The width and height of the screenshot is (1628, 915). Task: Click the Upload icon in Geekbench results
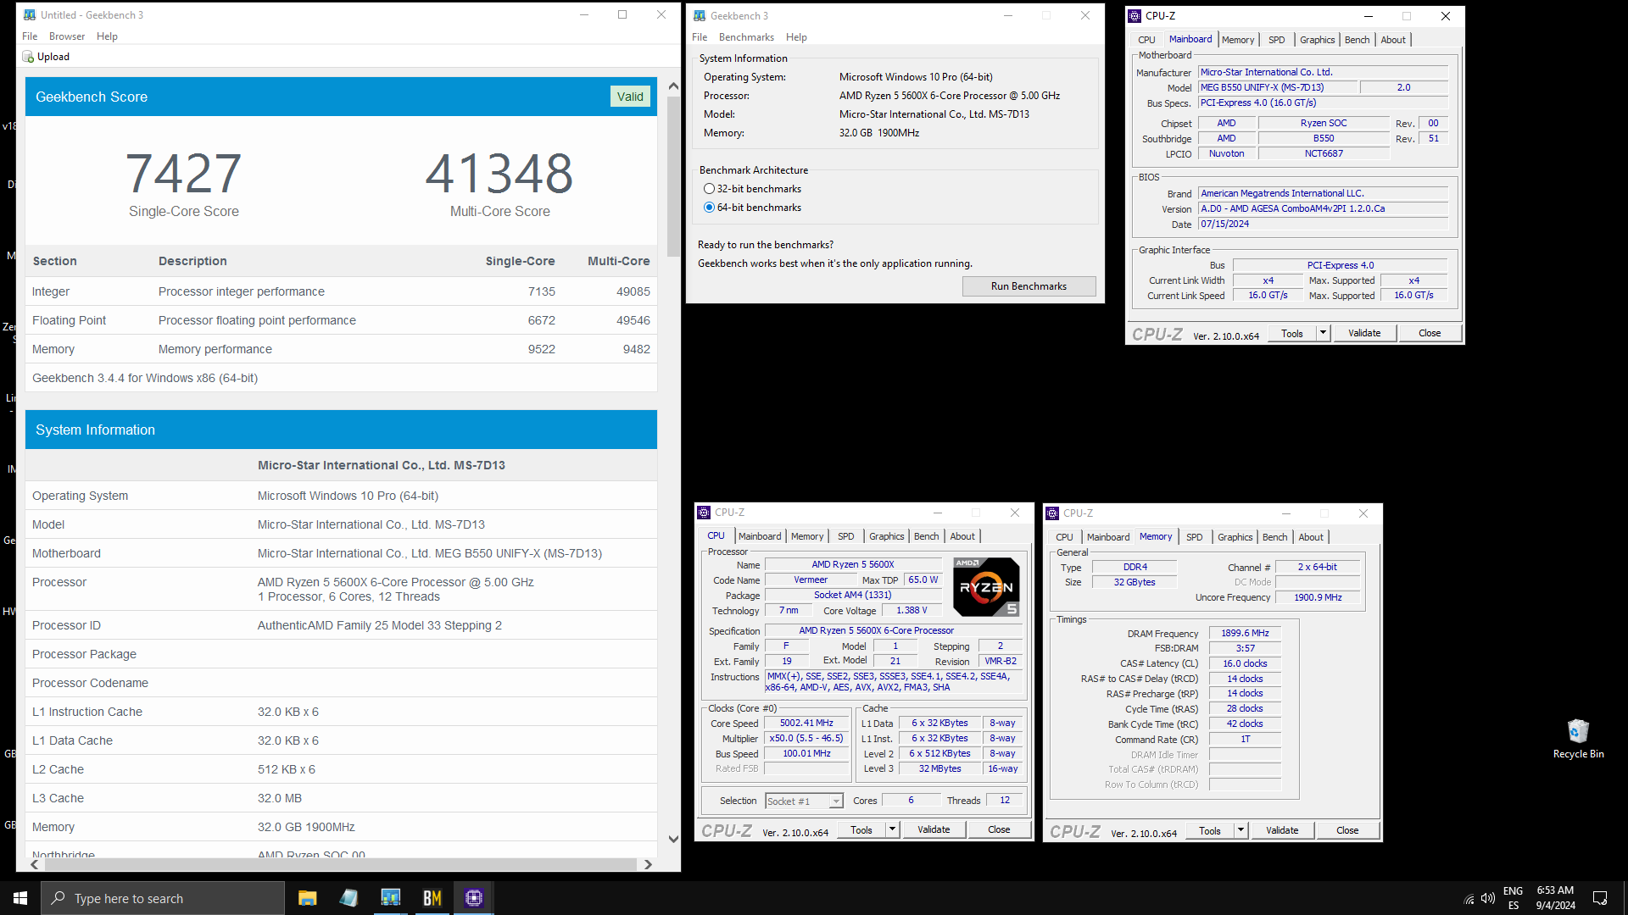(28, 57)
